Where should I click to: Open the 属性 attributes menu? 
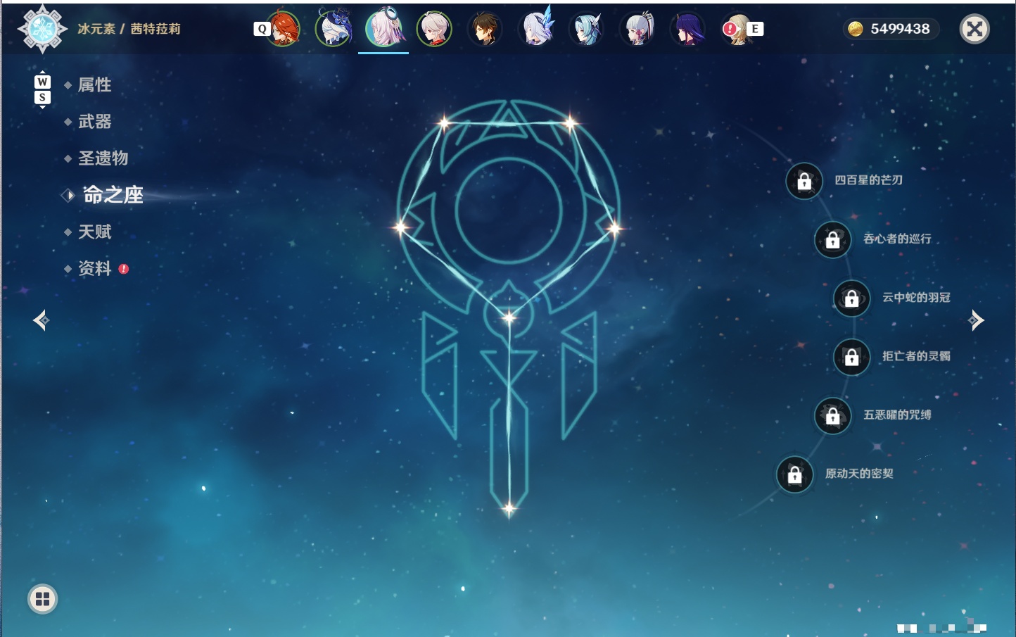pyautogui.click(x=94, y=85)
